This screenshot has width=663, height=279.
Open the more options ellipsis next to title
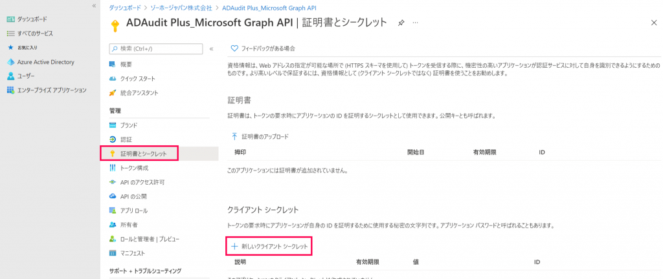coord(415,23)
